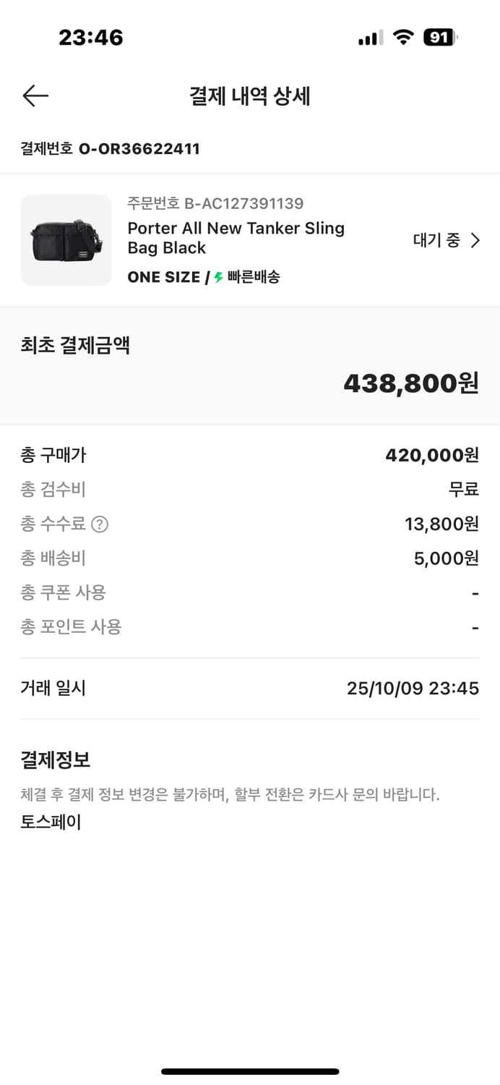Tap the home indicator bar at the bottom
Image resolution: width=500 pixels, height=1085 pixels.
point(249,1071)
